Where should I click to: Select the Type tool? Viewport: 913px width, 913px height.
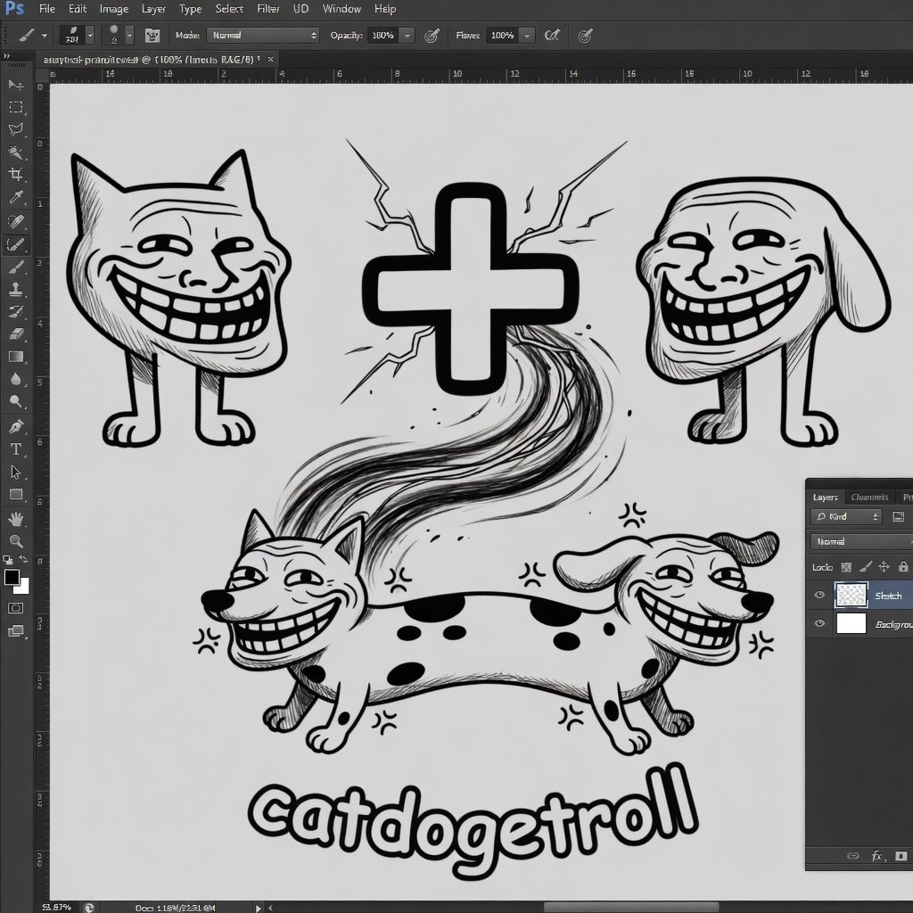click(16, 449)
